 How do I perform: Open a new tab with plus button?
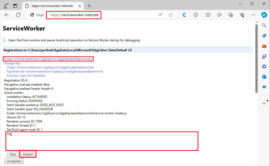pos(89,6)
